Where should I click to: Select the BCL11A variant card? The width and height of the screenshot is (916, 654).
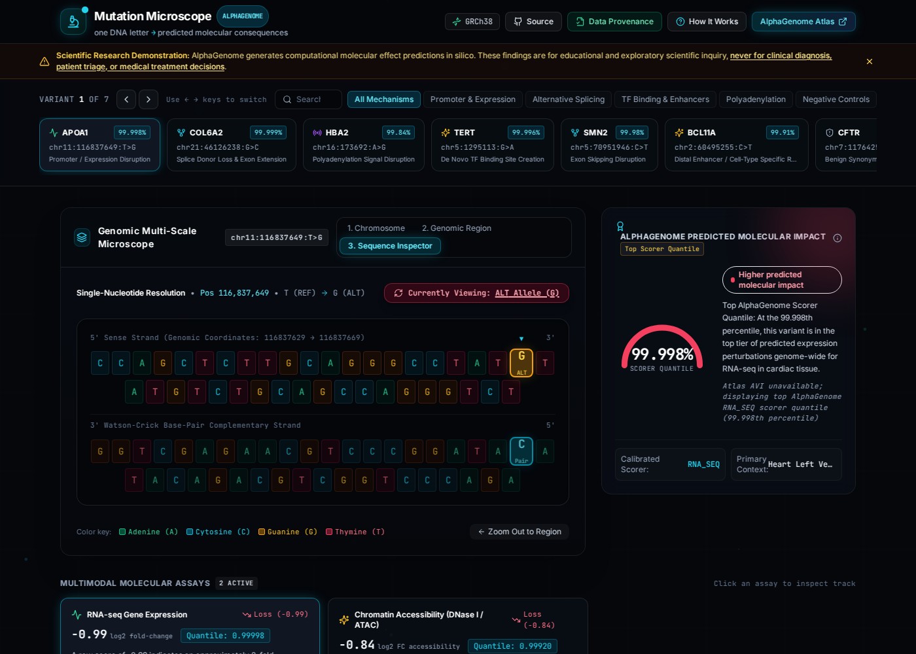[x=737, y=145]
